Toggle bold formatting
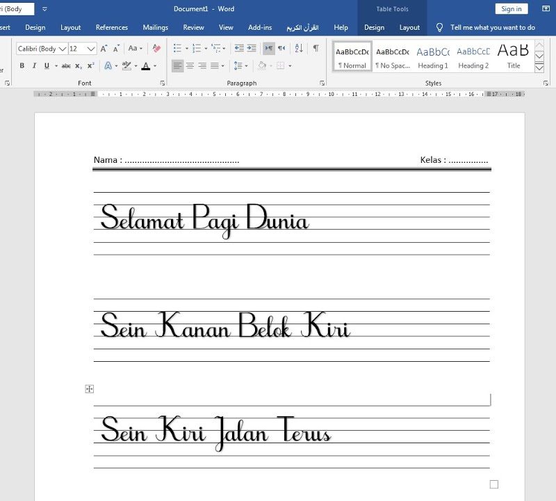Viewport: 556px width, 501px height. [22, 65]
